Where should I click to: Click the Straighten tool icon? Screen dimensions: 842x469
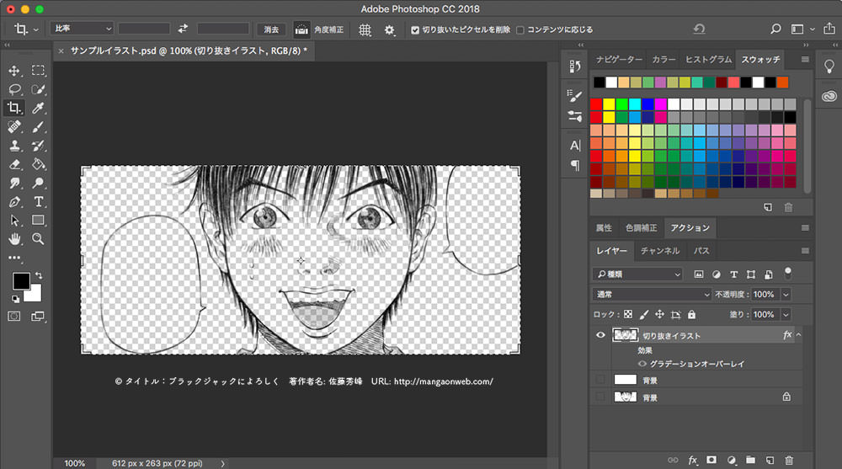pos(301,29)
